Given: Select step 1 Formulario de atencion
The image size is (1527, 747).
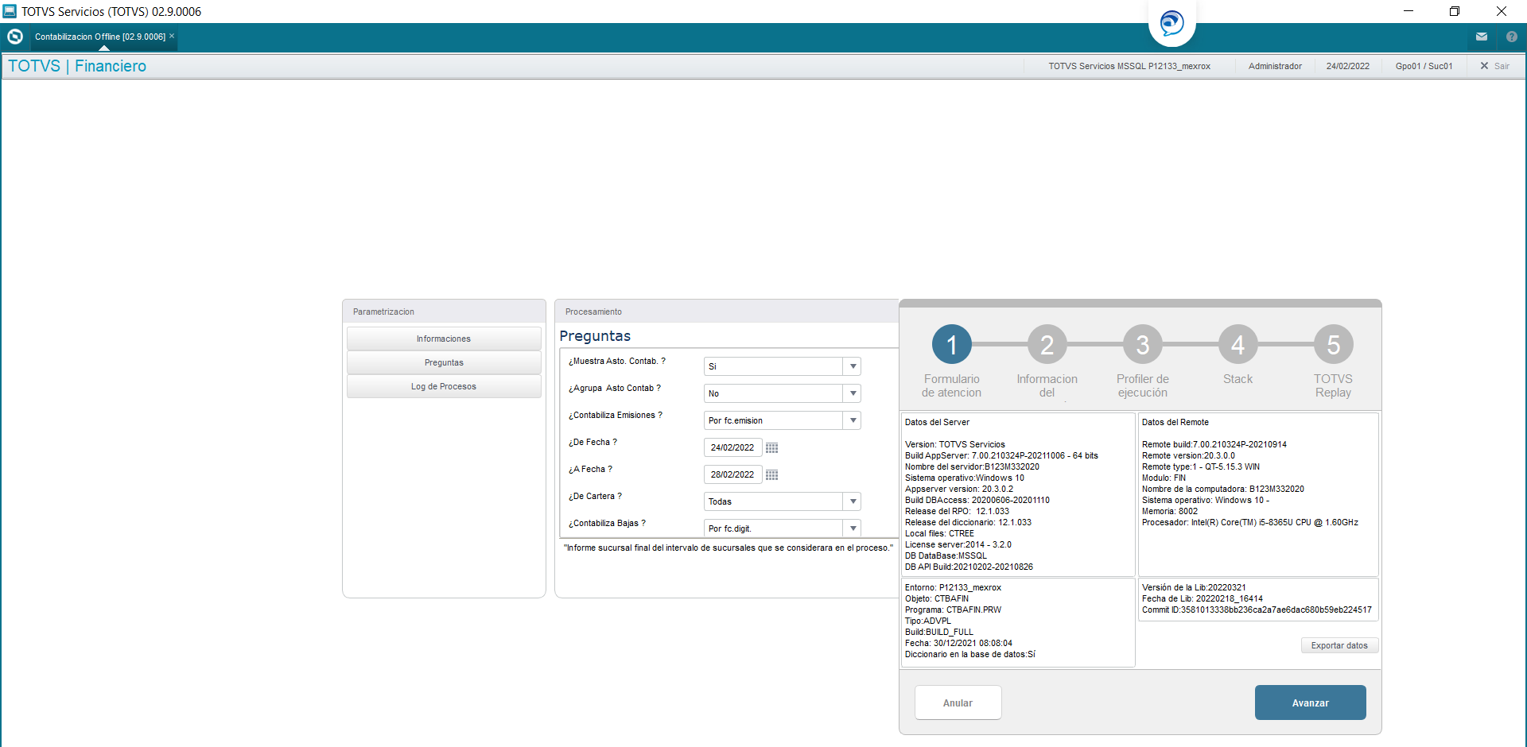Looking at the screenshot, I should pos(951,345).
